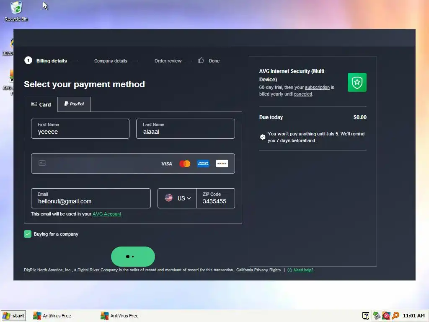Click the Mastercard logo
The width and height of the screenshot is (429, 322).
(185, 164)
